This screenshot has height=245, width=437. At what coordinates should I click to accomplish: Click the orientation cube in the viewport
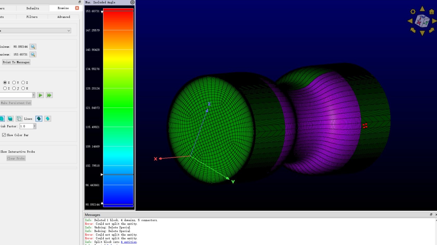(422, 21)
